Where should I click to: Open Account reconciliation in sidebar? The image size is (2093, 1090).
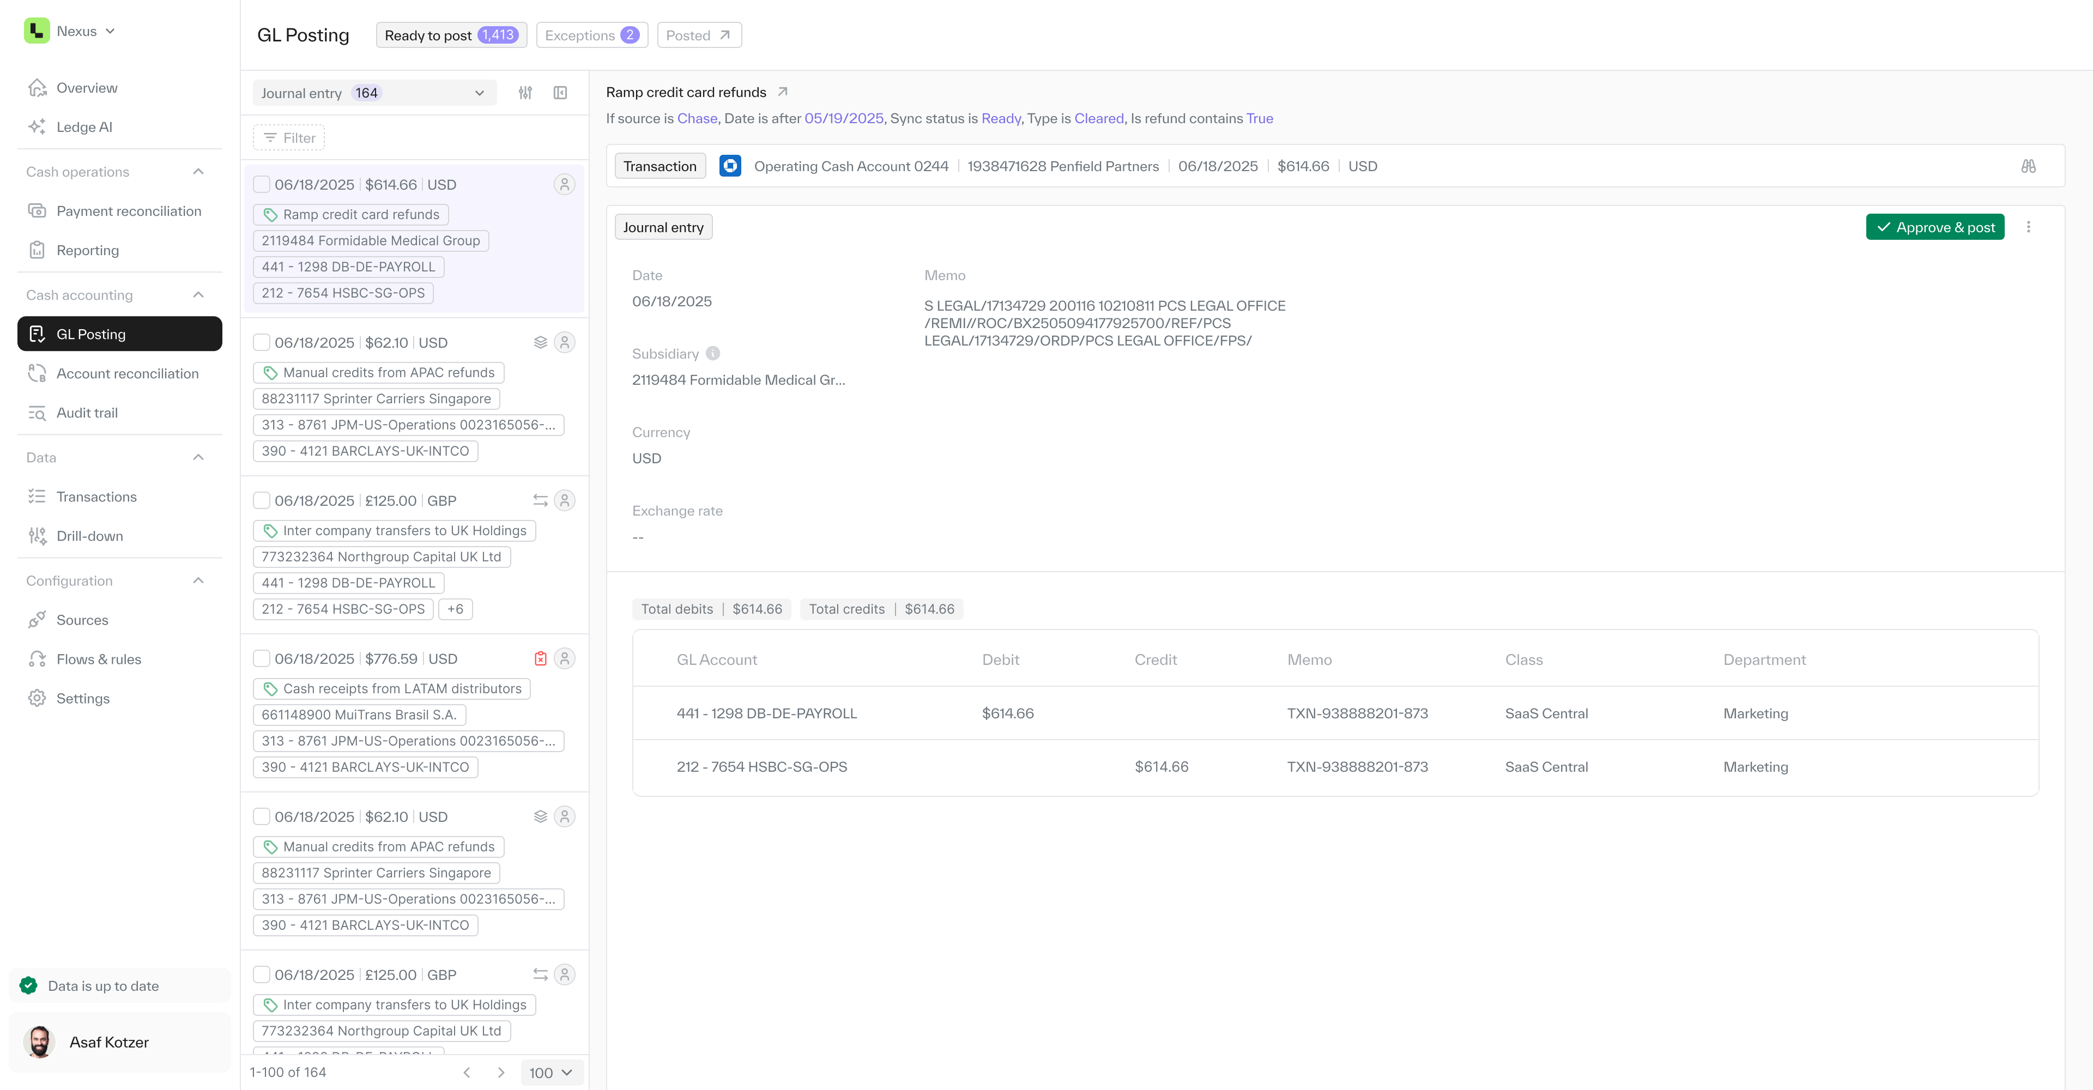coord(127,374)
